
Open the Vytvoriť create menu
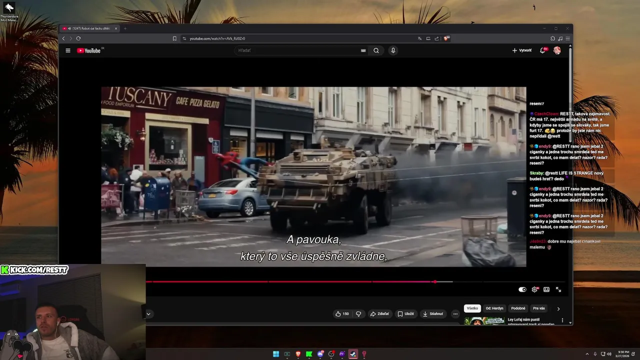pos(522,50)
